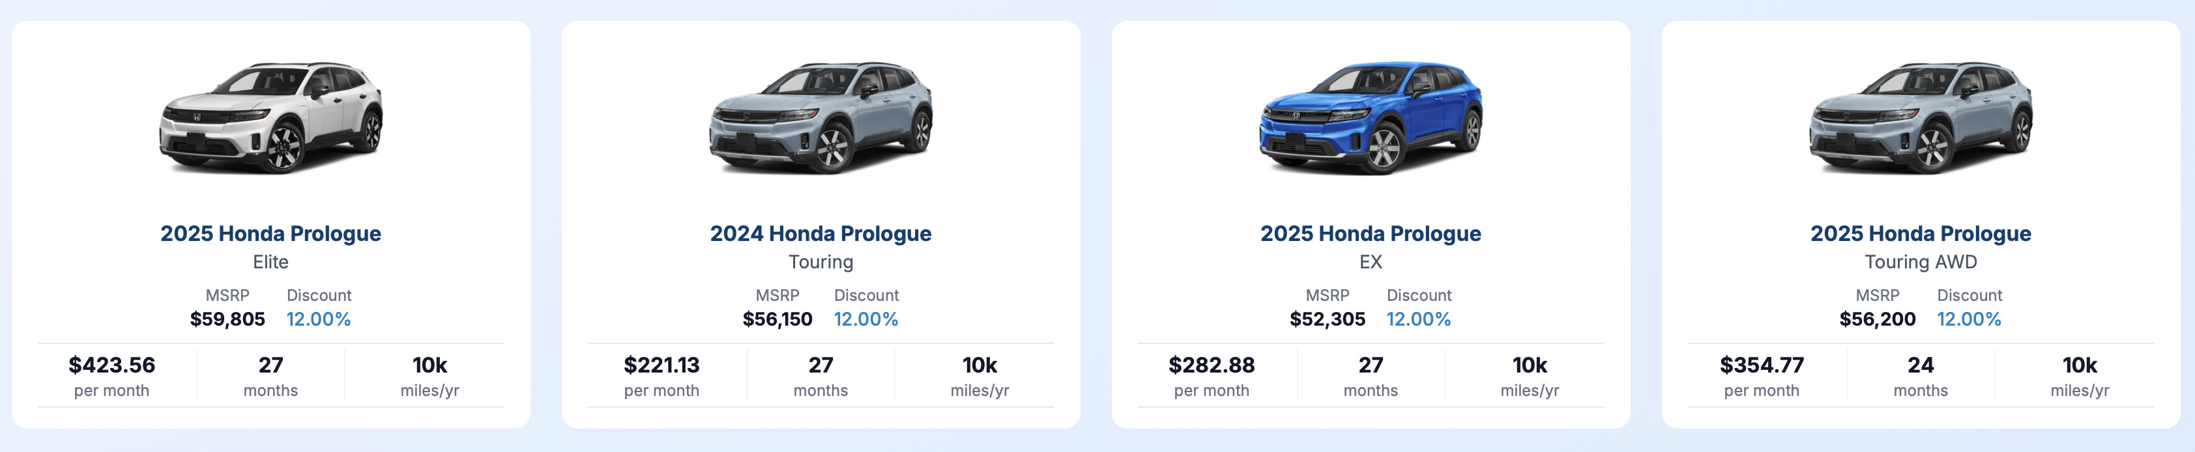Click the $52,305 MSRP value
This screenshot has width=2195, height=452.
coord(1327,319)
